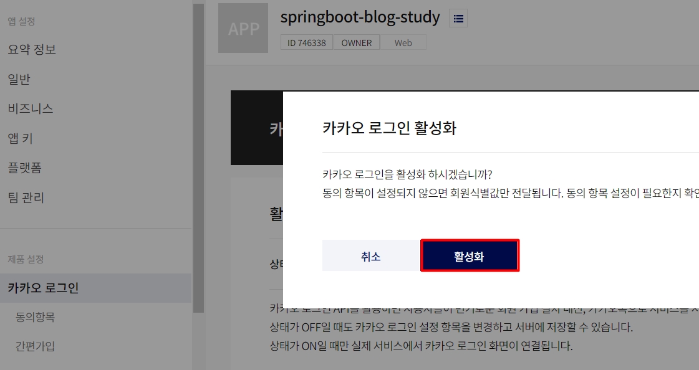Click the springboot-blog-study app title

(360, 17)
